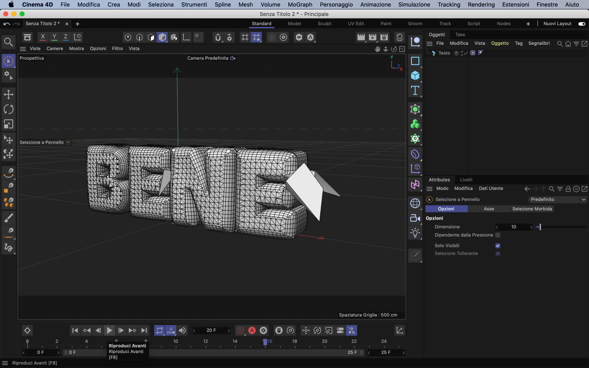
Task: Click the Text spline tool icon
Action: (x=415, y=90)
